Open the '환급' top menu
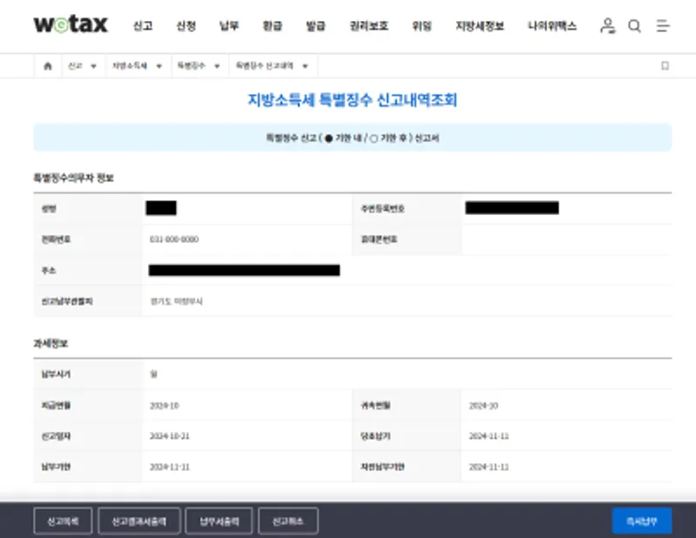 pyautogui.click(x=272, y=26)
